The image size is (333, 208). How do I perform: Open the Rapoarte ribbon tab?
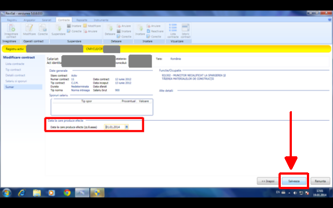82,20
